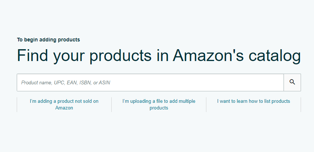Click the magnifying glass search icon
This screenshot has width=314, height=152.
(292, 82)
